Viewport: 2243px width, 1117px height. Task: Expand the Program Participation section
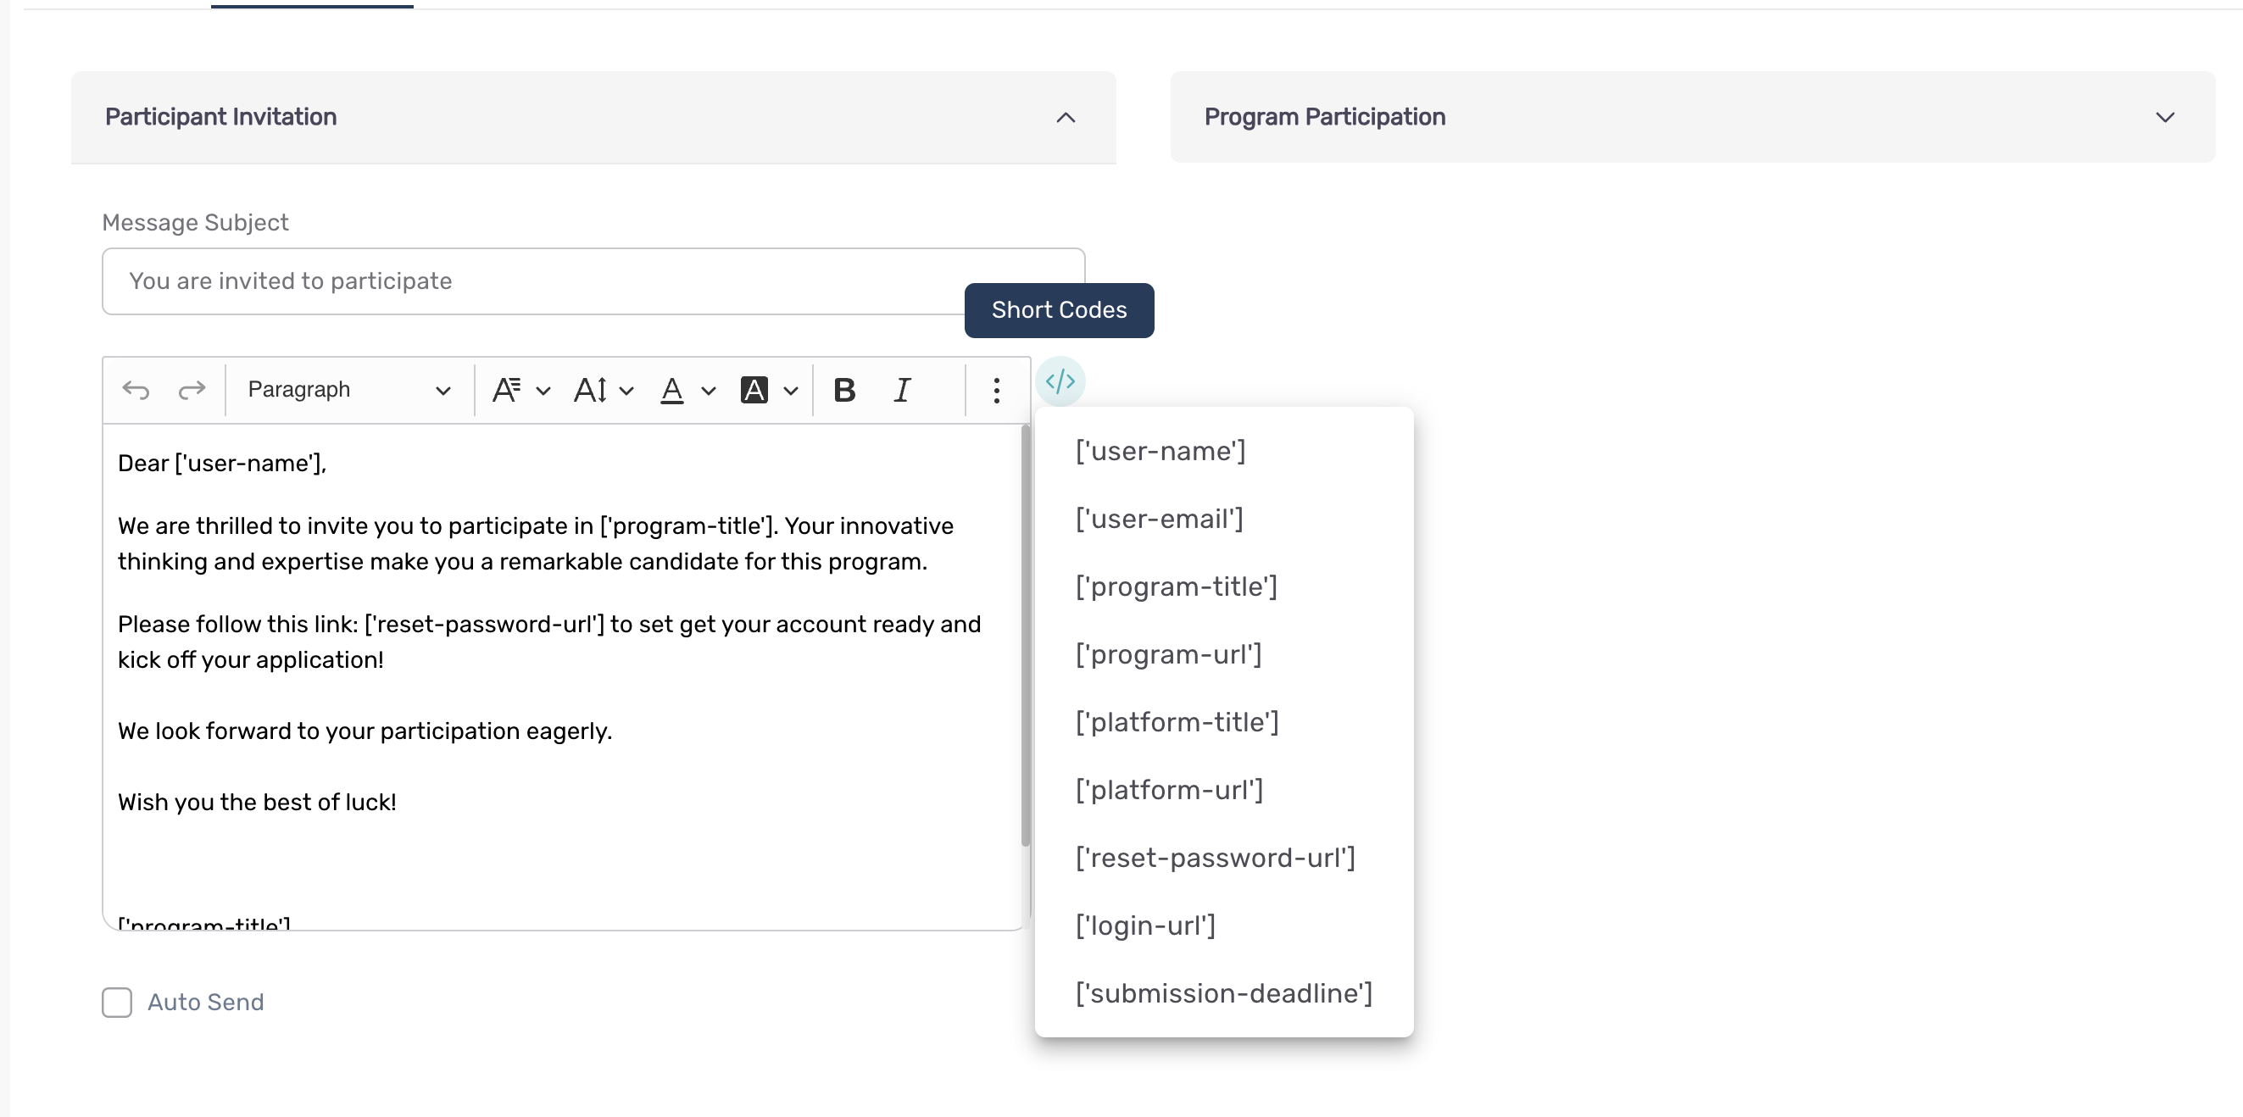pos(2168,116)
